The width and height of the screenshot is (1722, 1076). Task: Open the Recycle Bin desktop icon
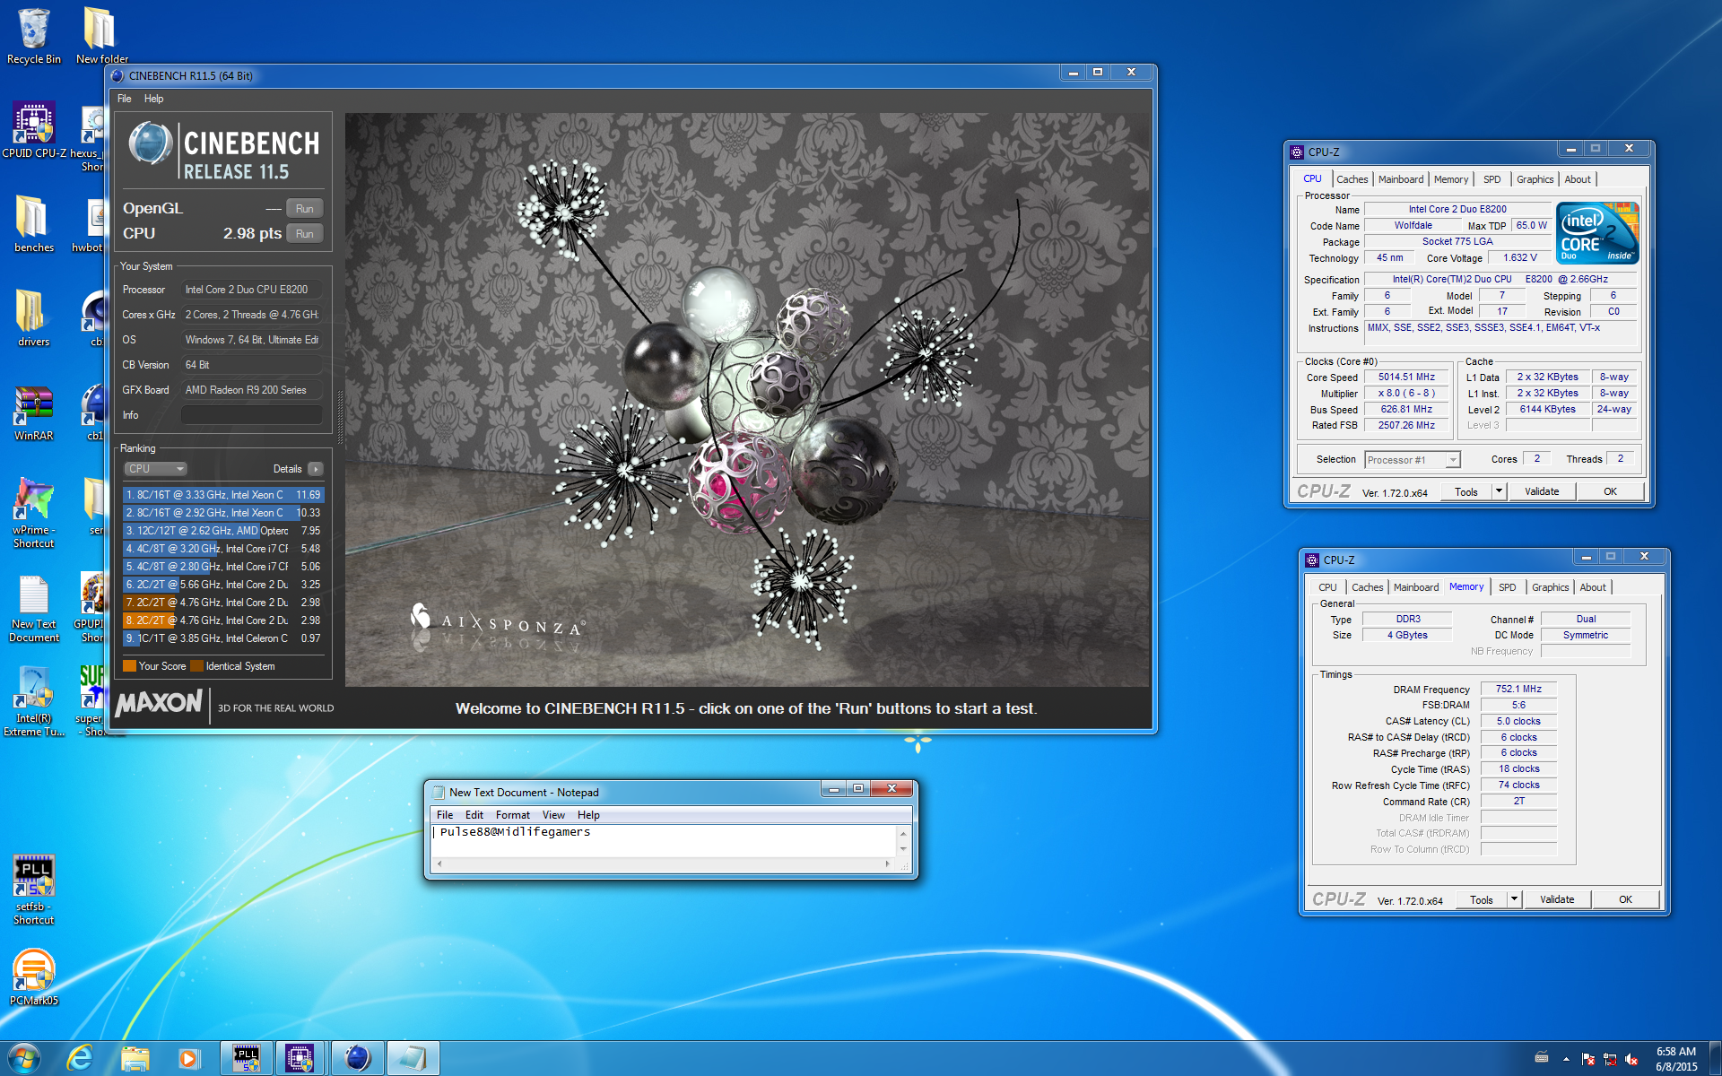(34, 36)
